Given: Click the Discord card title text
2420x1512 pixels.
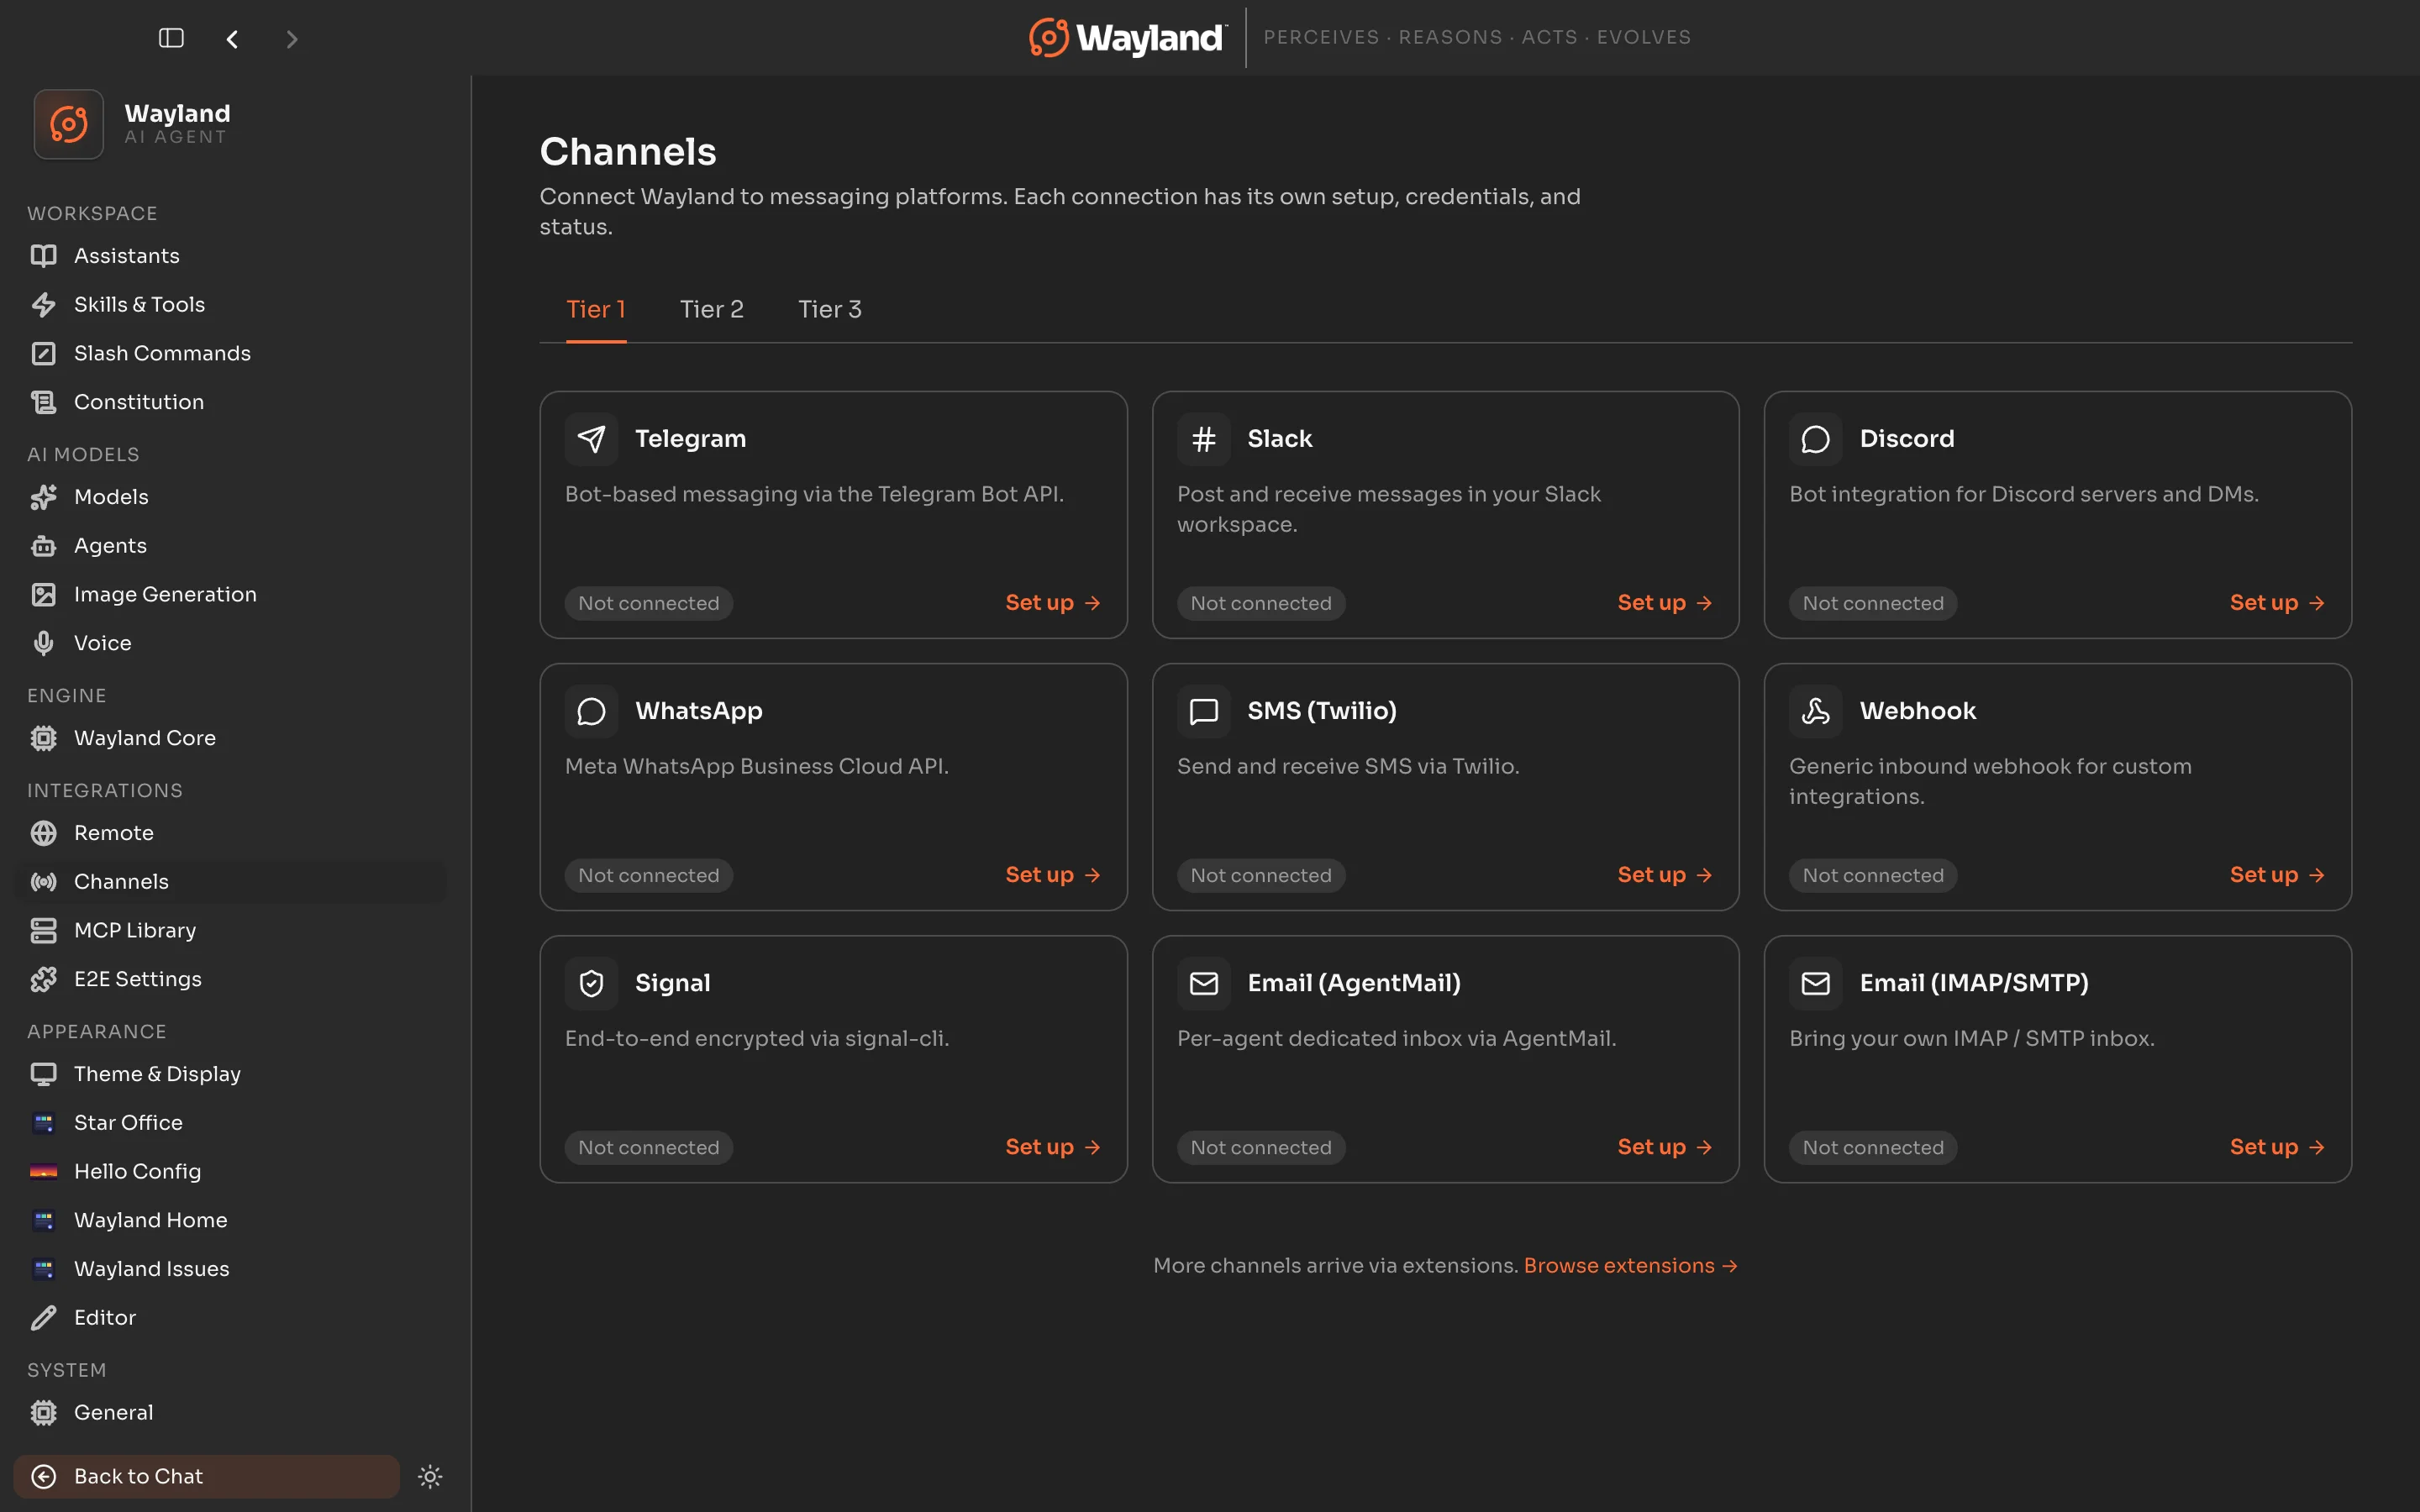Looking at the screenshot, I should coord(1906,439).
